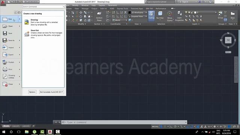240x135 pixels.
Task: Switch to the Layout1 tab
Action: tap(16, 126)
